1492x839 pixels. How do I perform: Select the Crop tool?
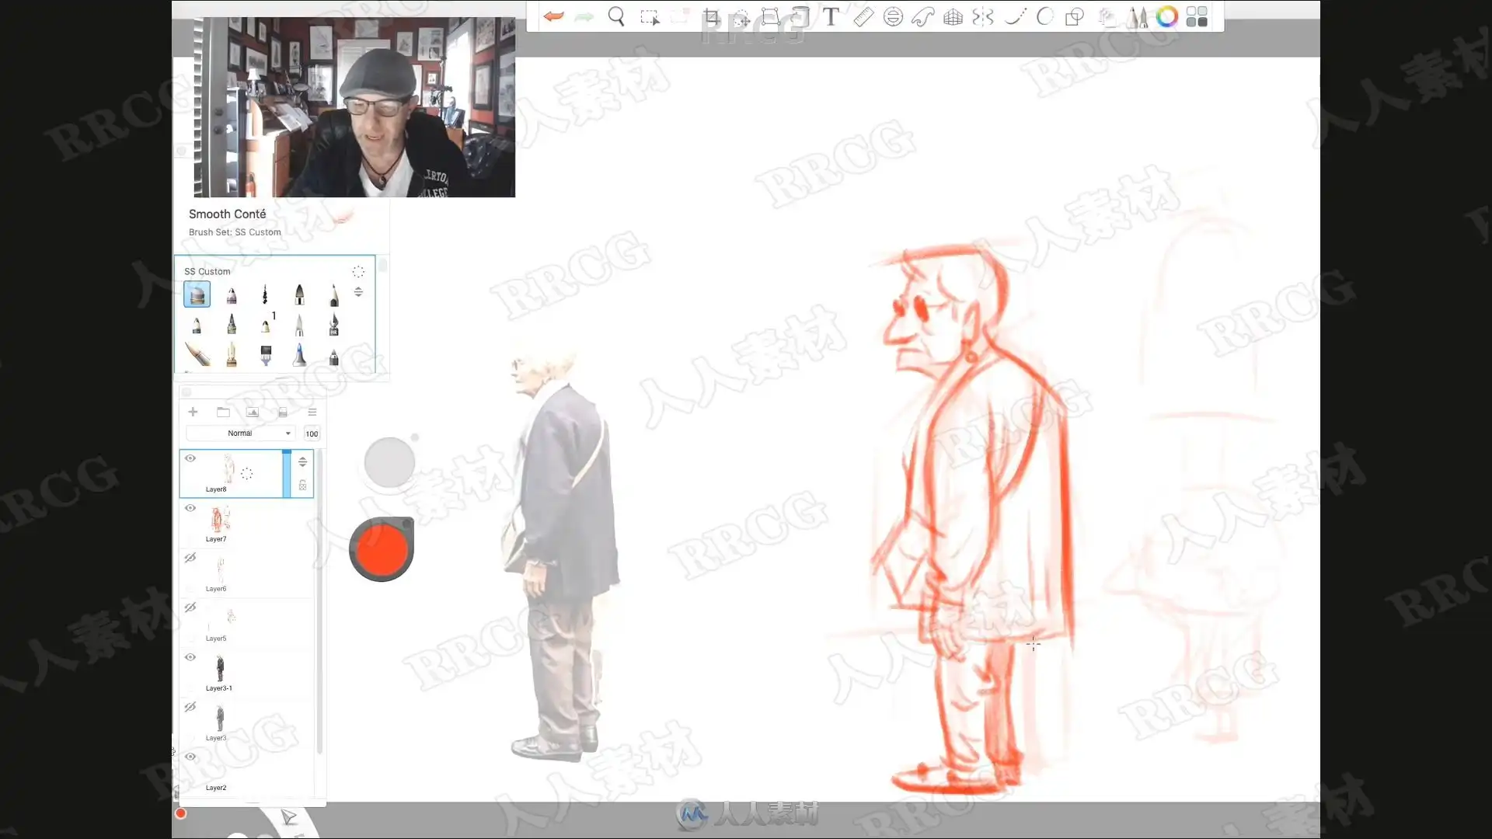tap(711, 16)
